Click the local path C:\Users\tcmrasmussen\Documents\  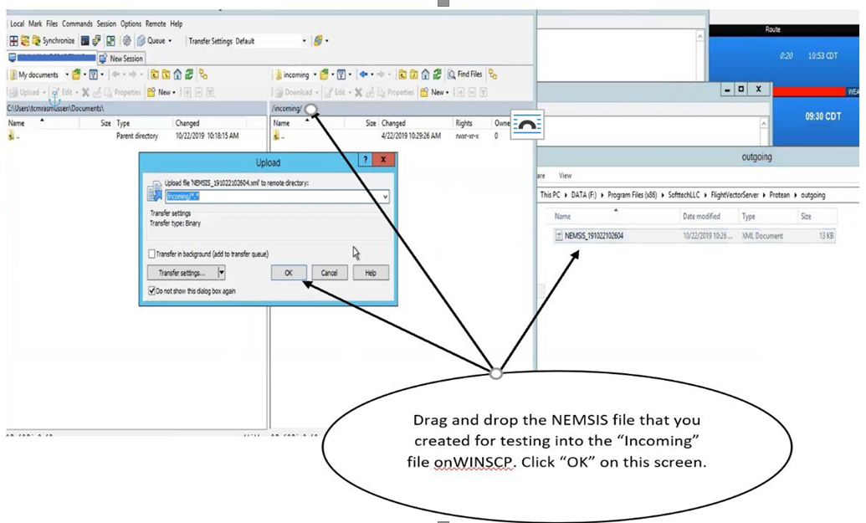55,108
